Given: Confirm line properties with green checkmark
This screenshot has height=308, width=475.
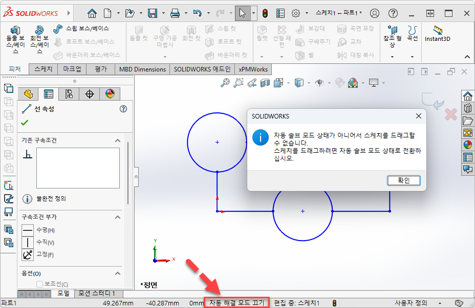Looking at the screenshot, I should 25,123.
